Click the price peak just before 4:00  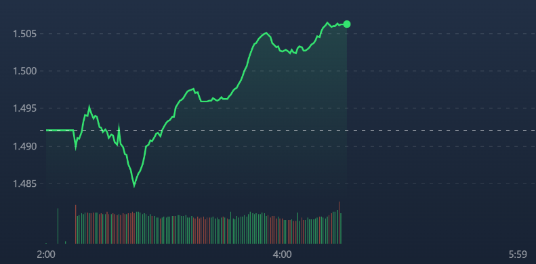[266, 33]
